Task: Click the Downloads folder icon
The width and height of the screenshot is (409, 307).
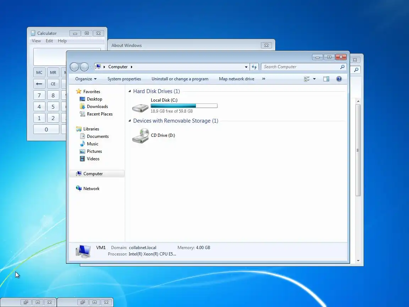Action: tap(82, 107)
